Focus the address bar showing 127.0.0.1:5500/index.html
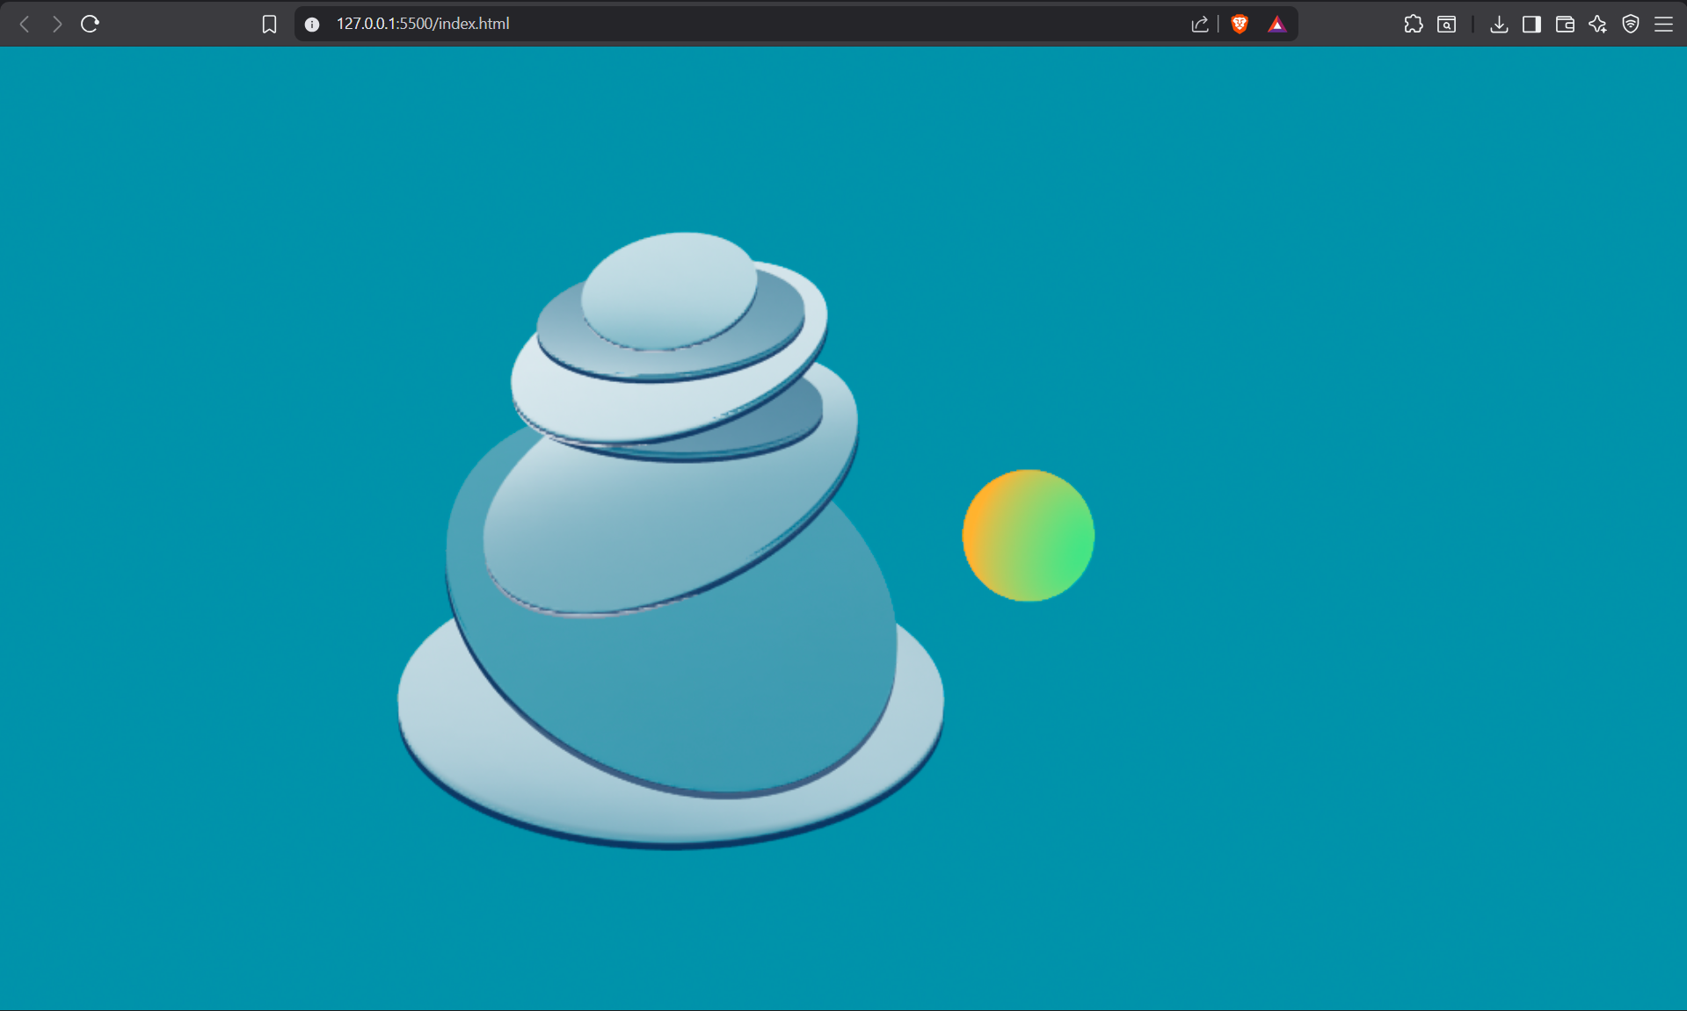Image resolution: width=1687 pixels, height=1011 pixels. pyautogui.click(x=703, y=24)
